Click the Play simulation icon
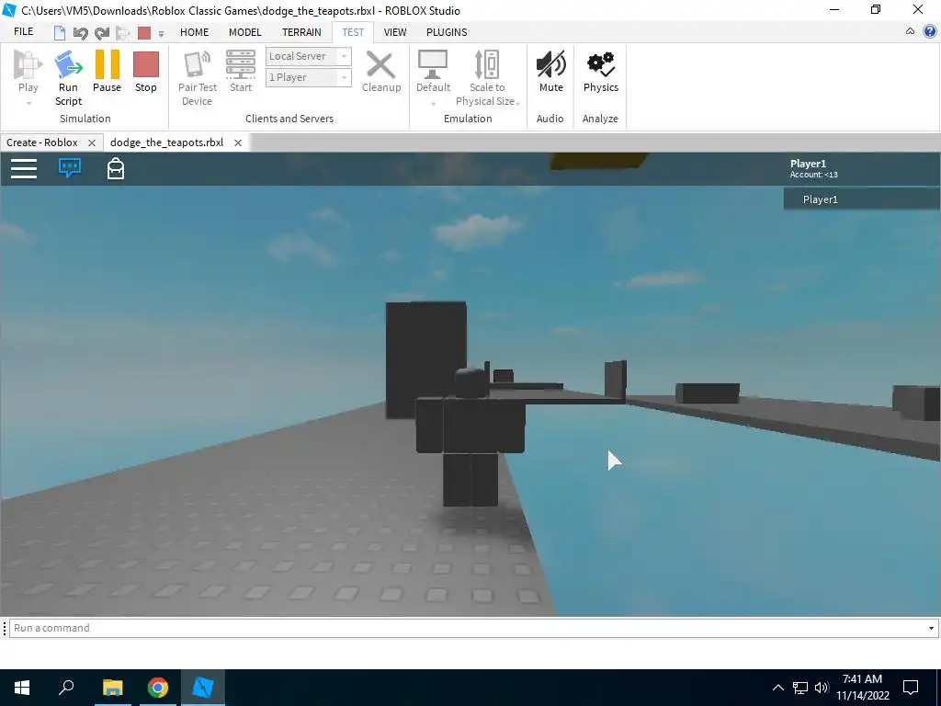 click(28, 65)
